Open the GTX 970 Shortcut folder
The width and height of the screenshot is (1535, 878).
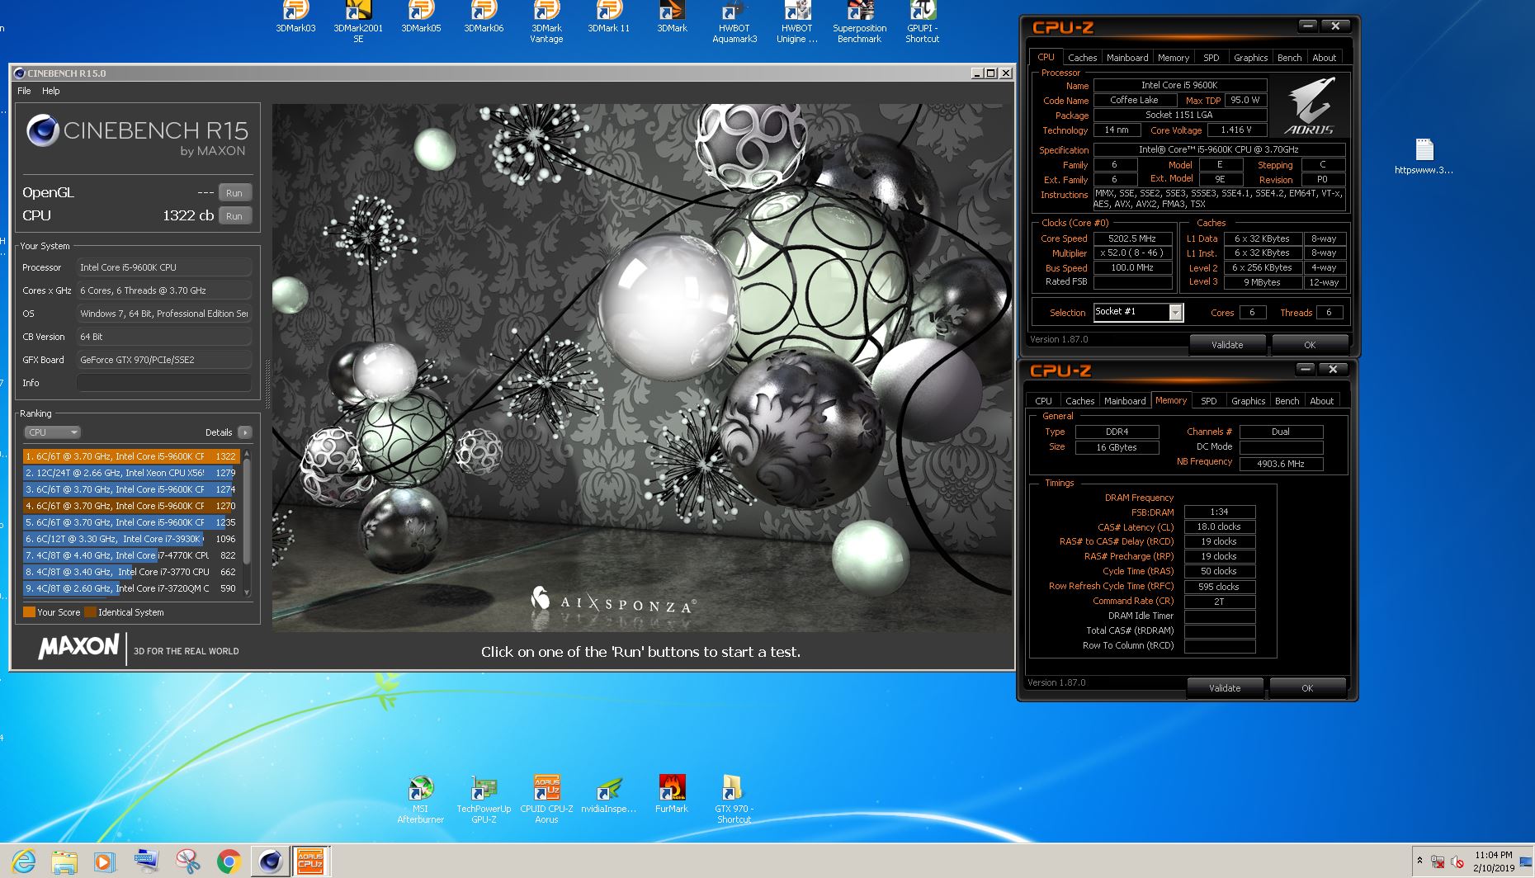point(734,799)
